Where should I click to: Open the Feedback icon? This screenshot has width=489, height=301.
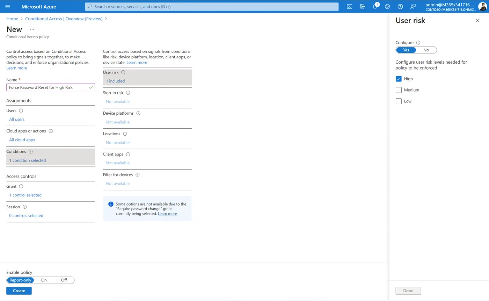pyautogui.click(x=413, y=7)
